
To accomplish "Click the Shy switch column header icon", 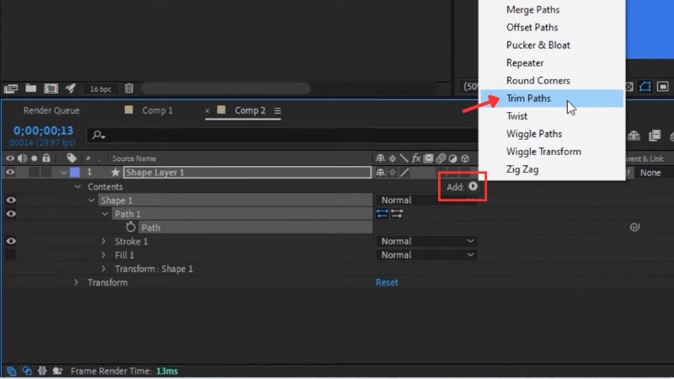I will click(381, 158).
